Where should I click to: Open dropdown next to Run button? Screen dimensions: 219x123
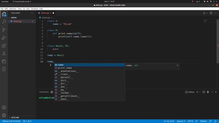(207, 13)
